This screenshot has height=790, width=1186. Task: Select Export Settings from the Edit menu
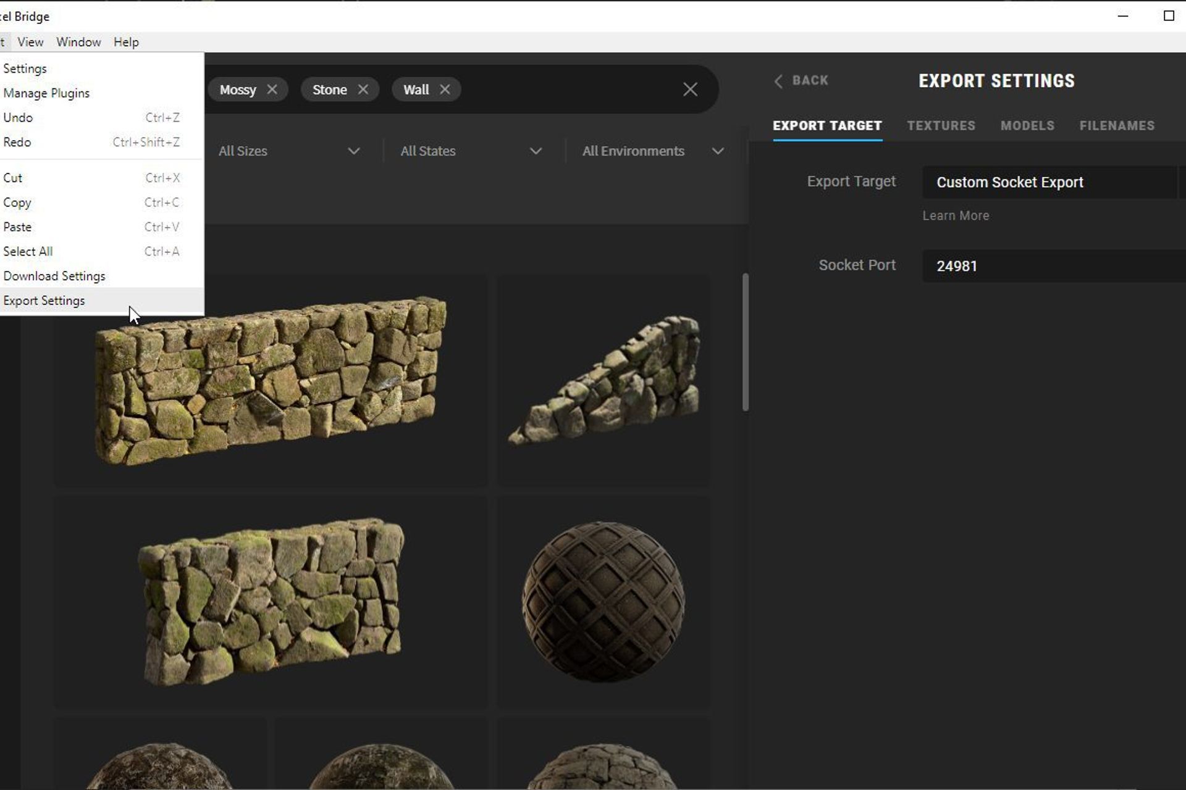(x=44, y=301)
